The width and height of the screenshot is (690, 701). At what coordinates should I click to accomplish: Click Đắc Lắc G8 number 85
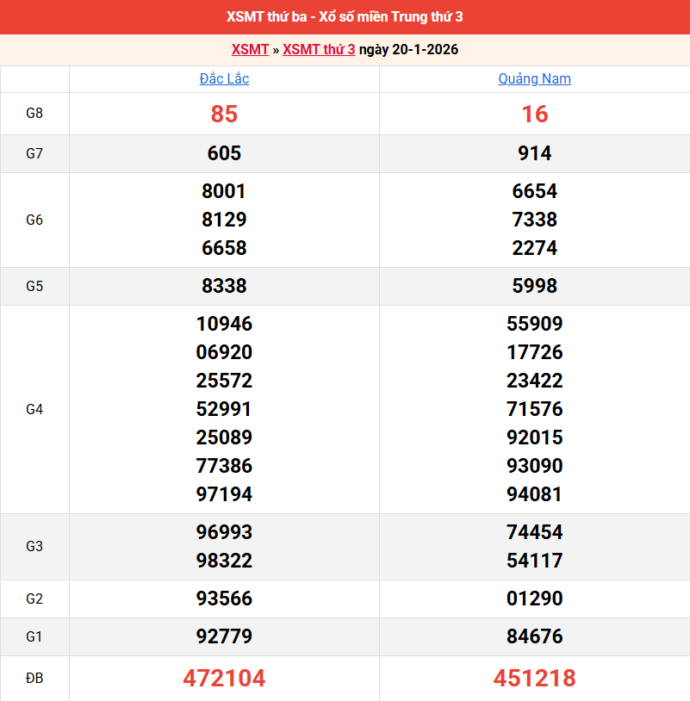(x=224, y=113)
